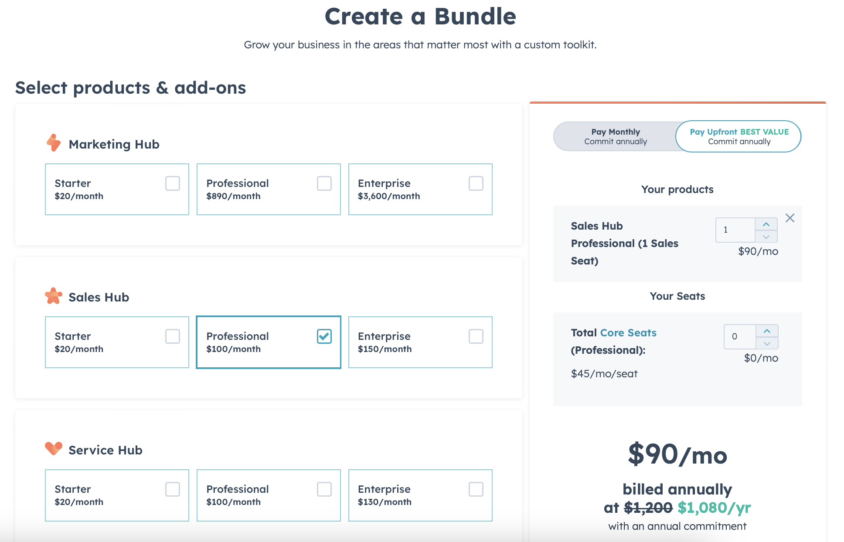844x542 pixels.
Task: Uncheck the Sales Hub Professional checkbox
Action: click(x=324, y=336)
